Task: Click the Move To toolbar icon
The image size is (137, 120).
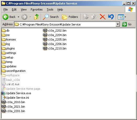Action: pyautogui.click(x=86, y=17)
